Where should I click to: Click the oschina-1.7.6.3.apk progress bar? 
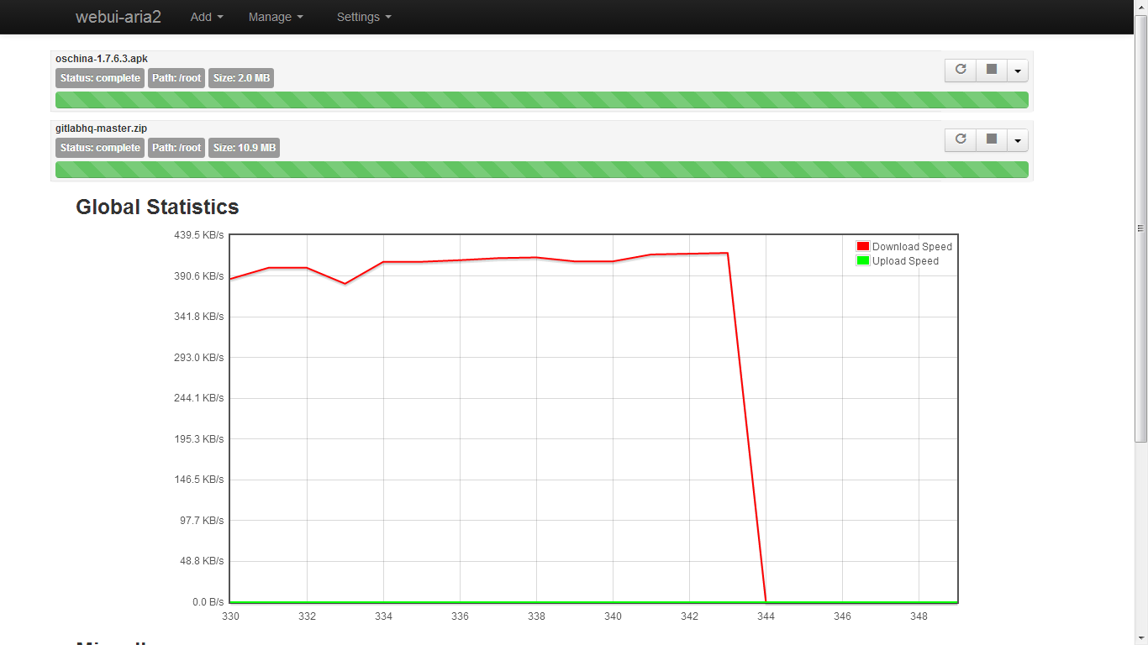542,100
